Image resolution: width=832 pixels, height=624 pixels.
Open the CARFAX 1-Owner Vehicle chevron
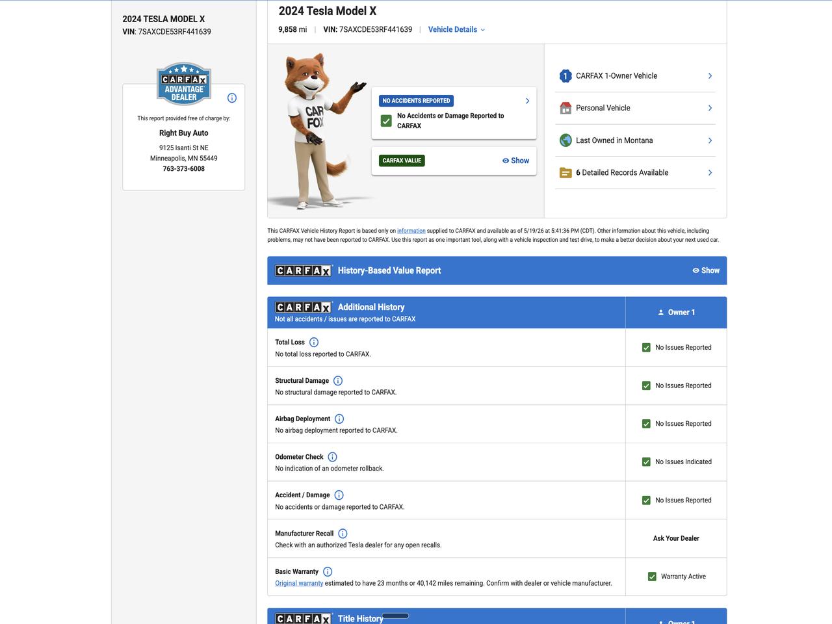710,76
